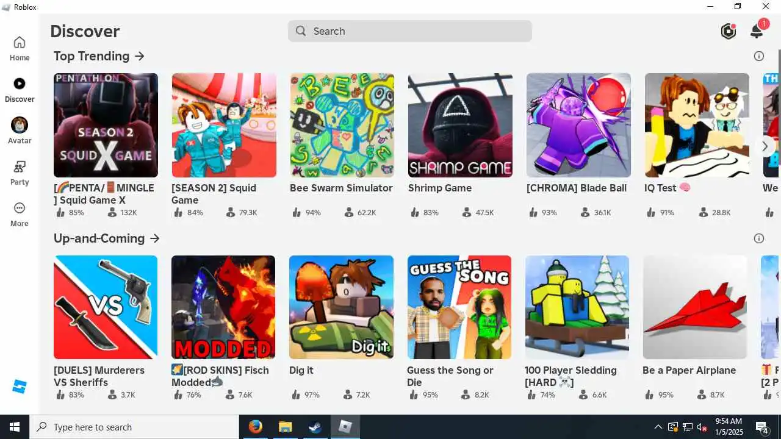Click the Be a Paper Airplane title
This screenshot has width=781, height=439.
[x=689, y=370]
